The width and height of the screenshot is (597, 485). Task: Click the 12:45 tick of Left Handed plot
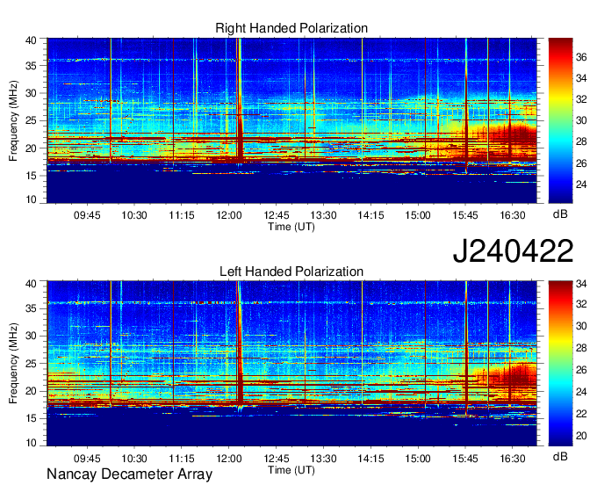click(277, 459)
